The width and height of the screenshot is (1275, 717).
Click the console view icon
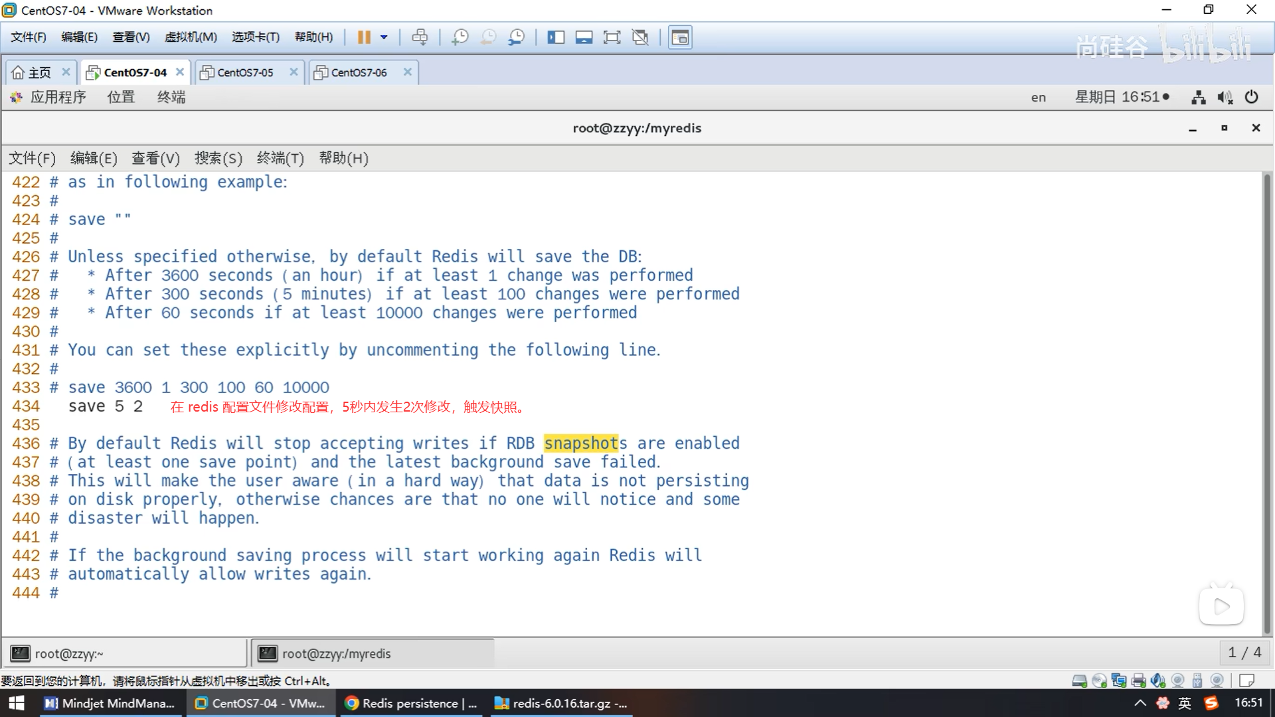(680, 37)
